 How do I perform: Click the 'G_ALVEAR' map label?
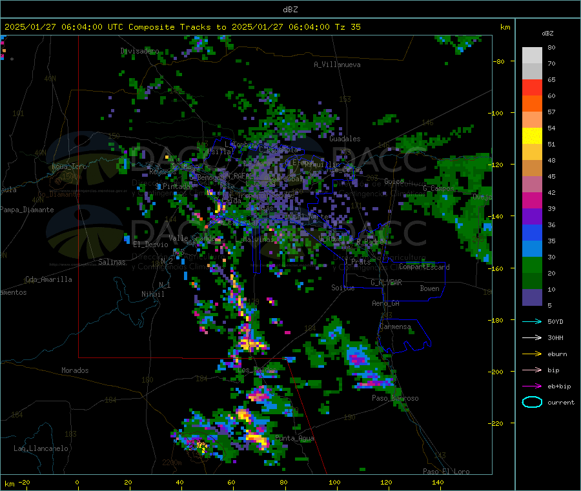point(386,283)
